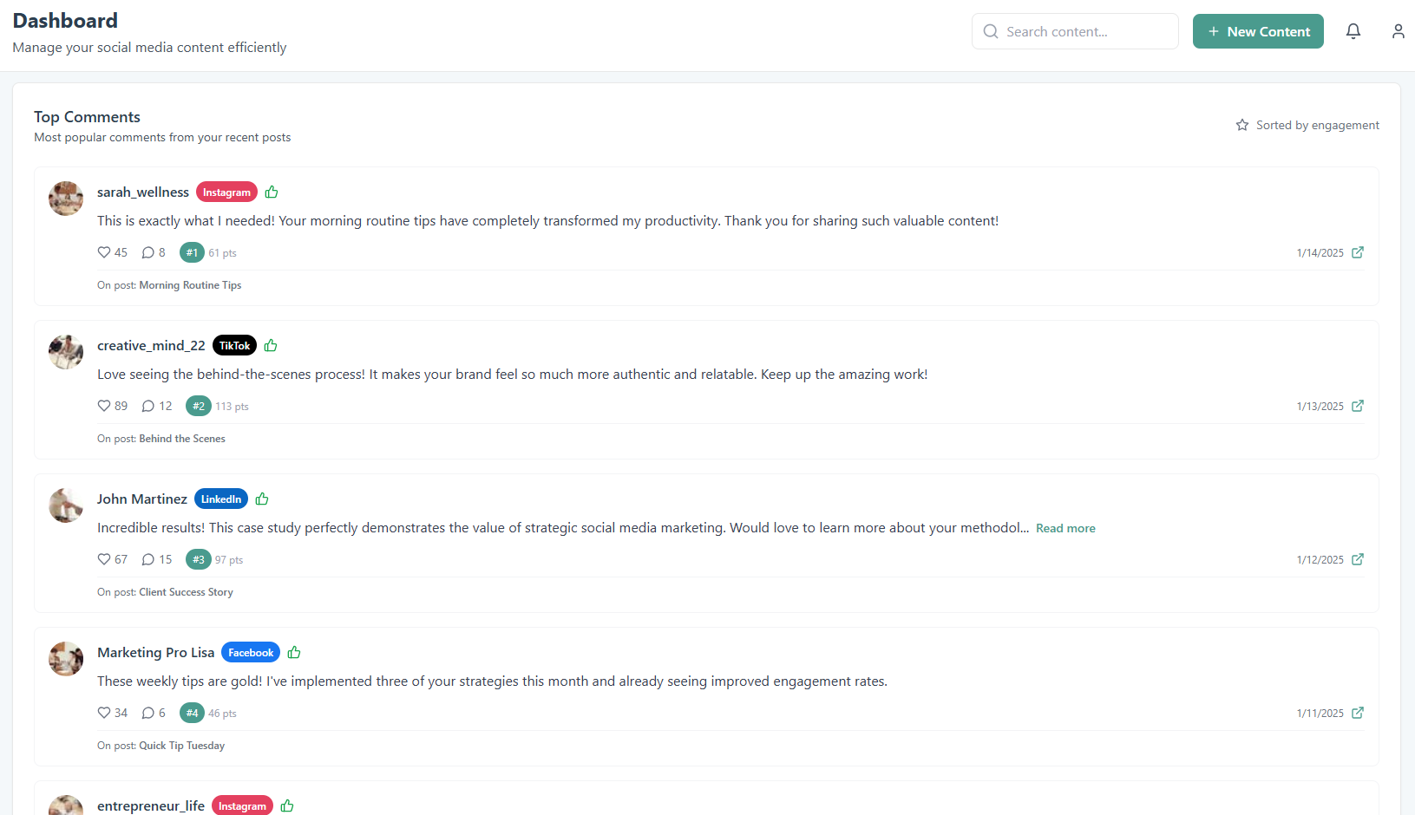
Task: Click reply bubble icon showing 12 replies
Action: pos(148,406)
